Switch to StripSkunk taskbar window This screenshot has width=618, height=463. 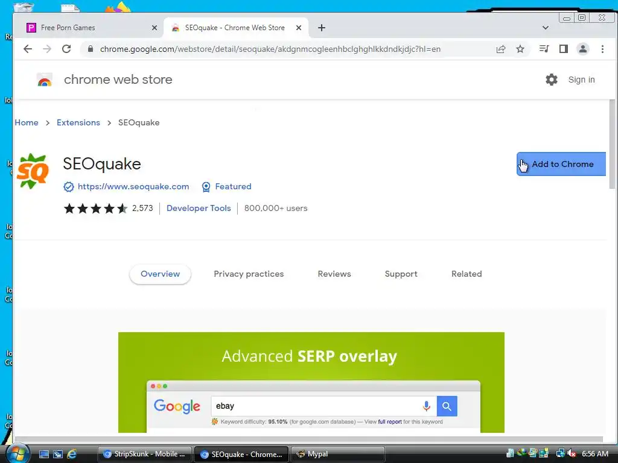[x=144, y=455]
